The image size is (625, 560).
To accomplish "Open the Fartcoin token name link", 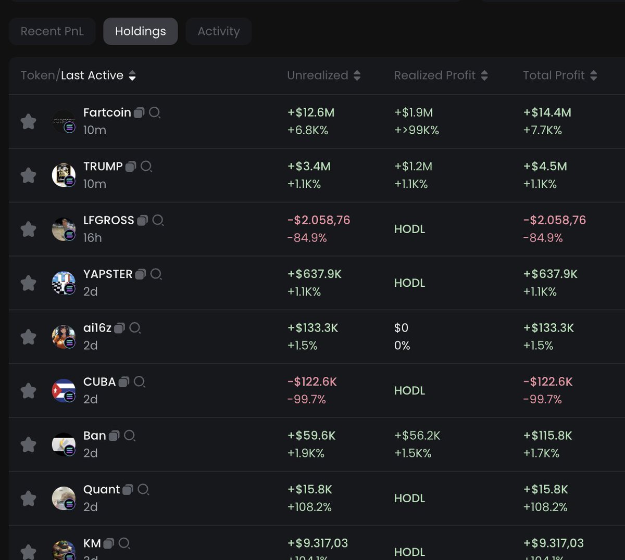I will click(x=107, y=112).
